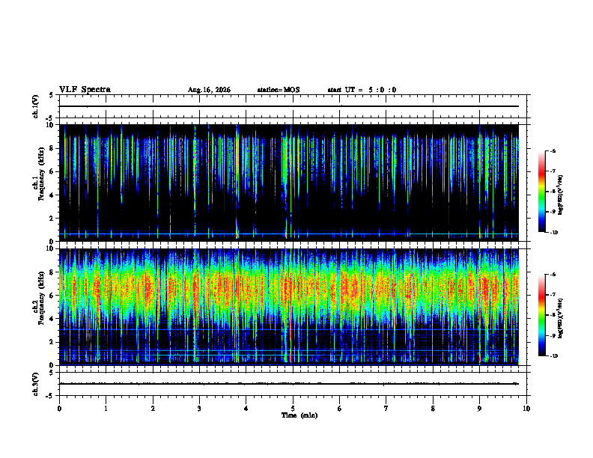Click the "start UT = 5 : 0 : 0" text
This screenshot has width=593, height=458.
(362, 90)
